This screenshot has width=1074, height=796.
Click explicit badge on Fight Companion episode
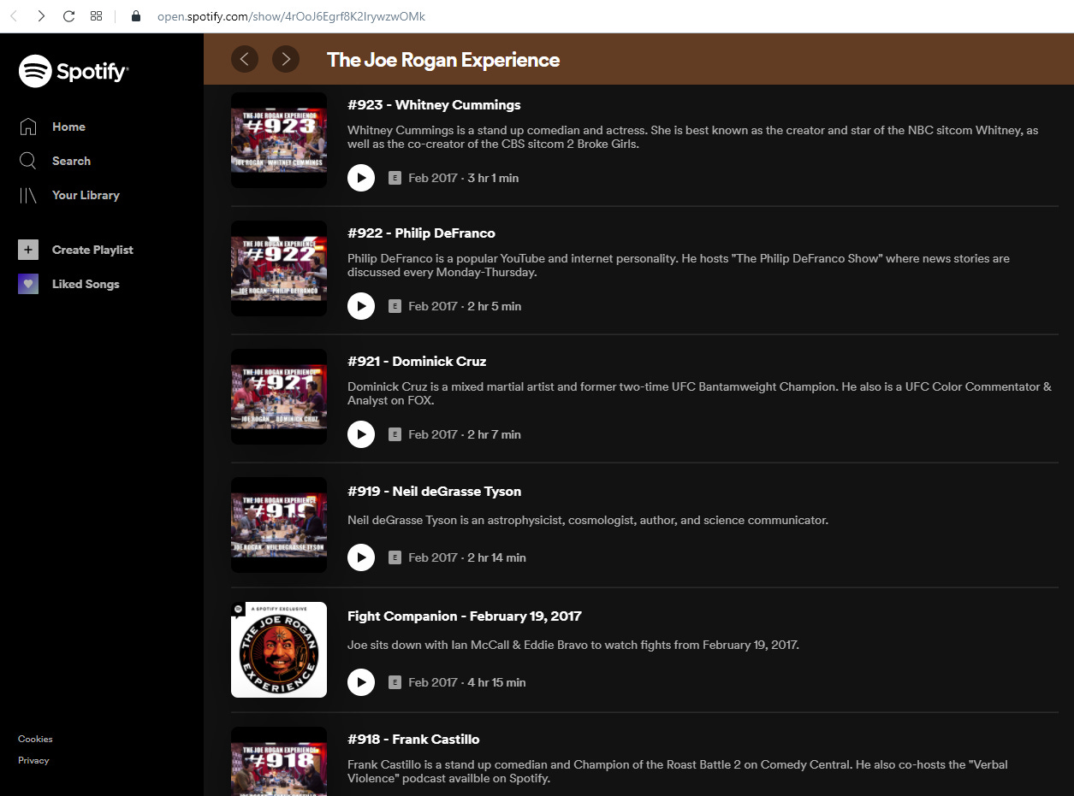[395, 682]
